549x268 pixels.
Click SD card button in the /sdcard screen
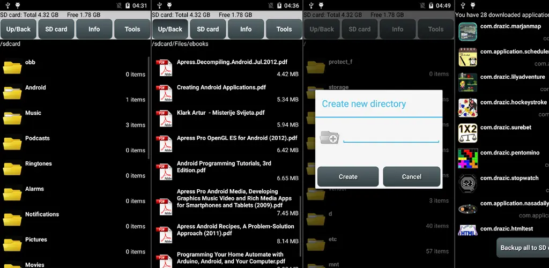tap(56, 29)
